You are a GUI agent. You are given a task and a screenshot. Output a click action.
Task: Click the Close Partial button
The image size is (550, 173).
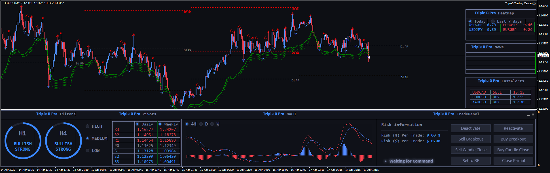(513, 161)
